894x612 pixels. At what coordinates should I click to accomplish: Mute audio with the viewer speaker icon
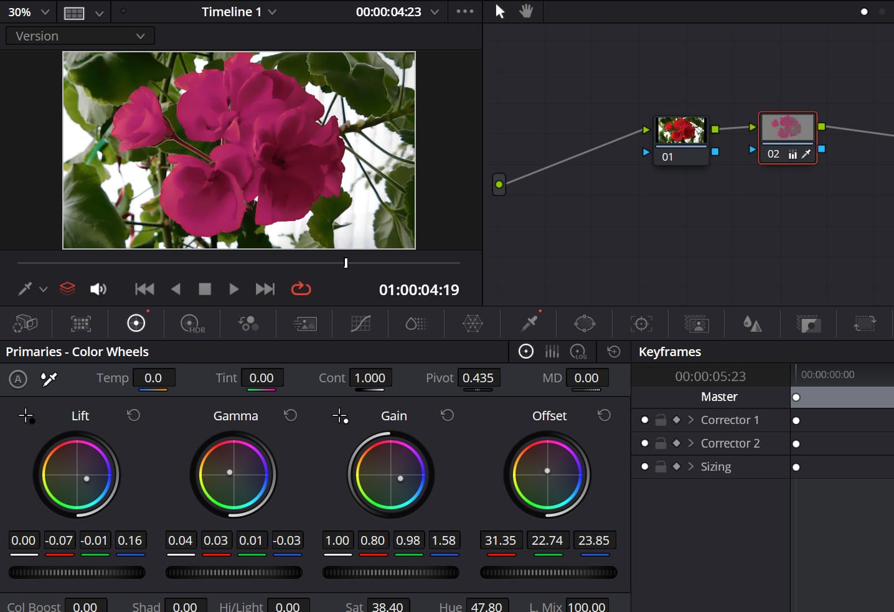pos(98,288)
